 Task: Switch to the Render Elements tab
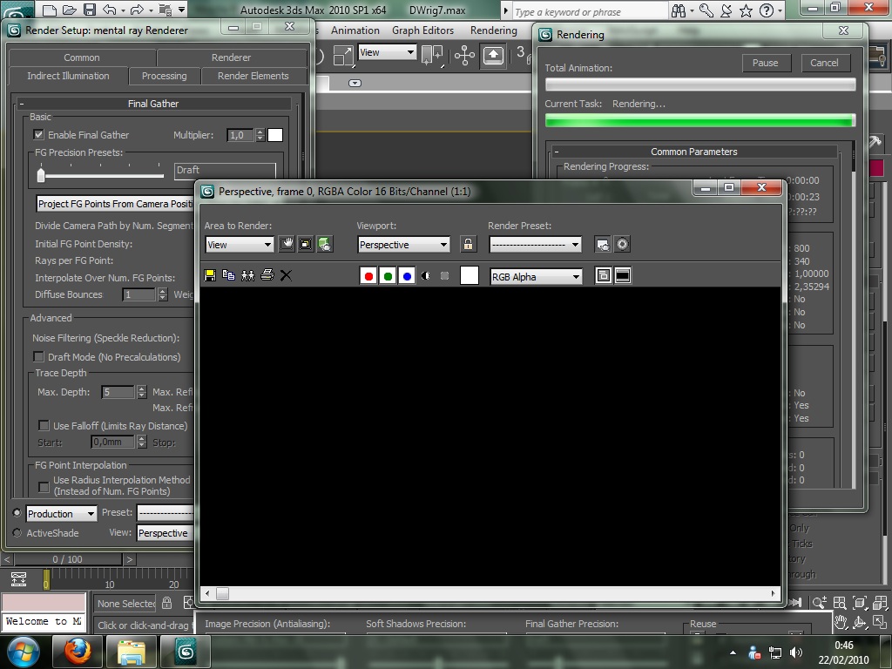pos(253,76)
